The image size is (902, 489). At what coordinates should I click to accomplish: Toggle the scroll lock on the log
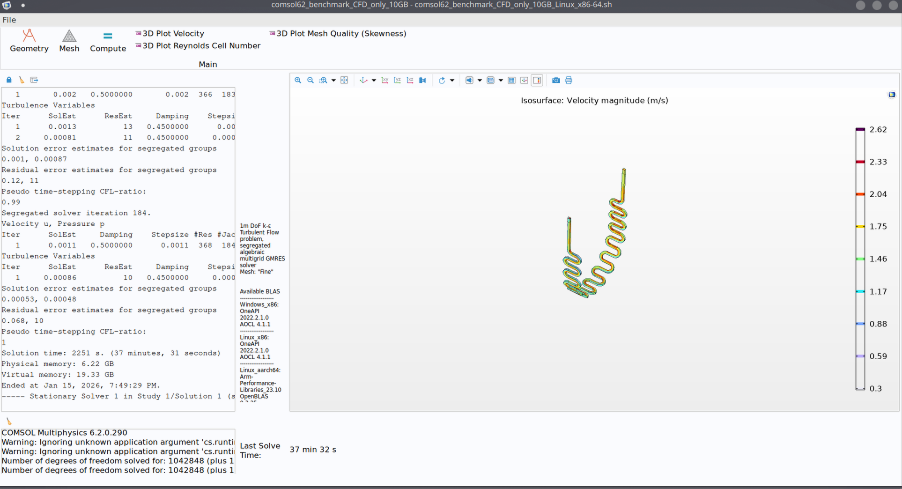click(9, 80)
